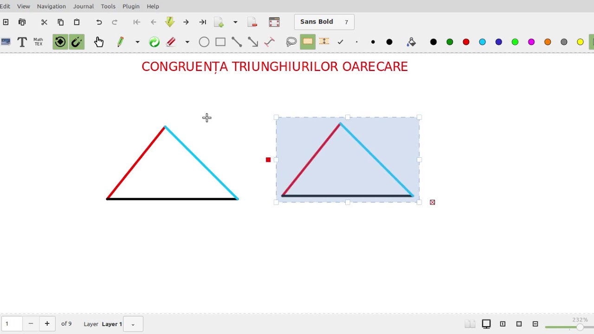Open the Edit menu
The image size is (594, 334).
(x=5, y=6)
